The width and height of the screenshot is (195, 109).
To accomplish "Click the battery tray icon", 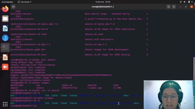I will [189, 2].
